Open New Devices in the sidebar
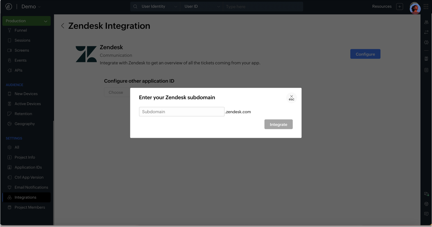This screenshot has width=432, height=227. (x=26, y=94)
